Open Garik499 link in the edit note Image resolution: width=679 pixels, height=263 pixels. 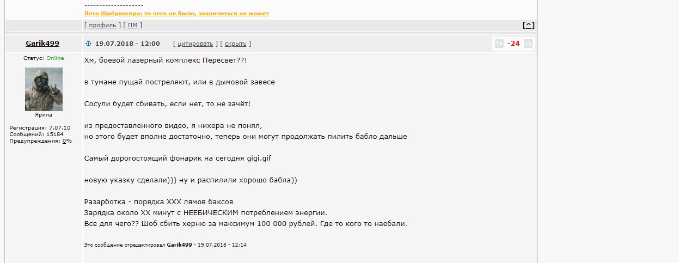pyautogui.click(x=180, y=245)
